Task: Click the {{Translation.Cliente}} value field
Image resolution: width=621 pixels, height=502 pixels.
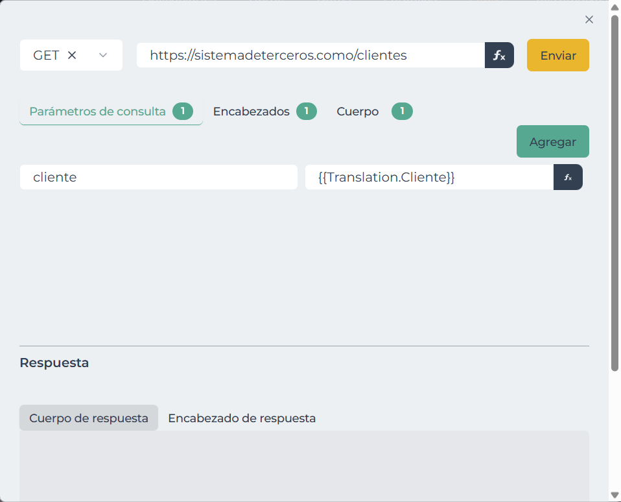Action: tap(428, 177)
